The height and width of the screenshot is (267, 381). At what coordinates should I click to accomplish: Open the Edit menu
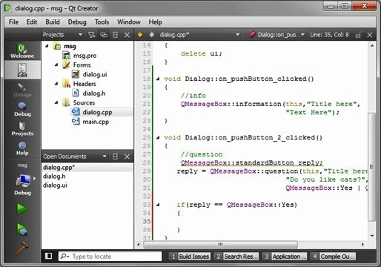click(x=32, y=22)
